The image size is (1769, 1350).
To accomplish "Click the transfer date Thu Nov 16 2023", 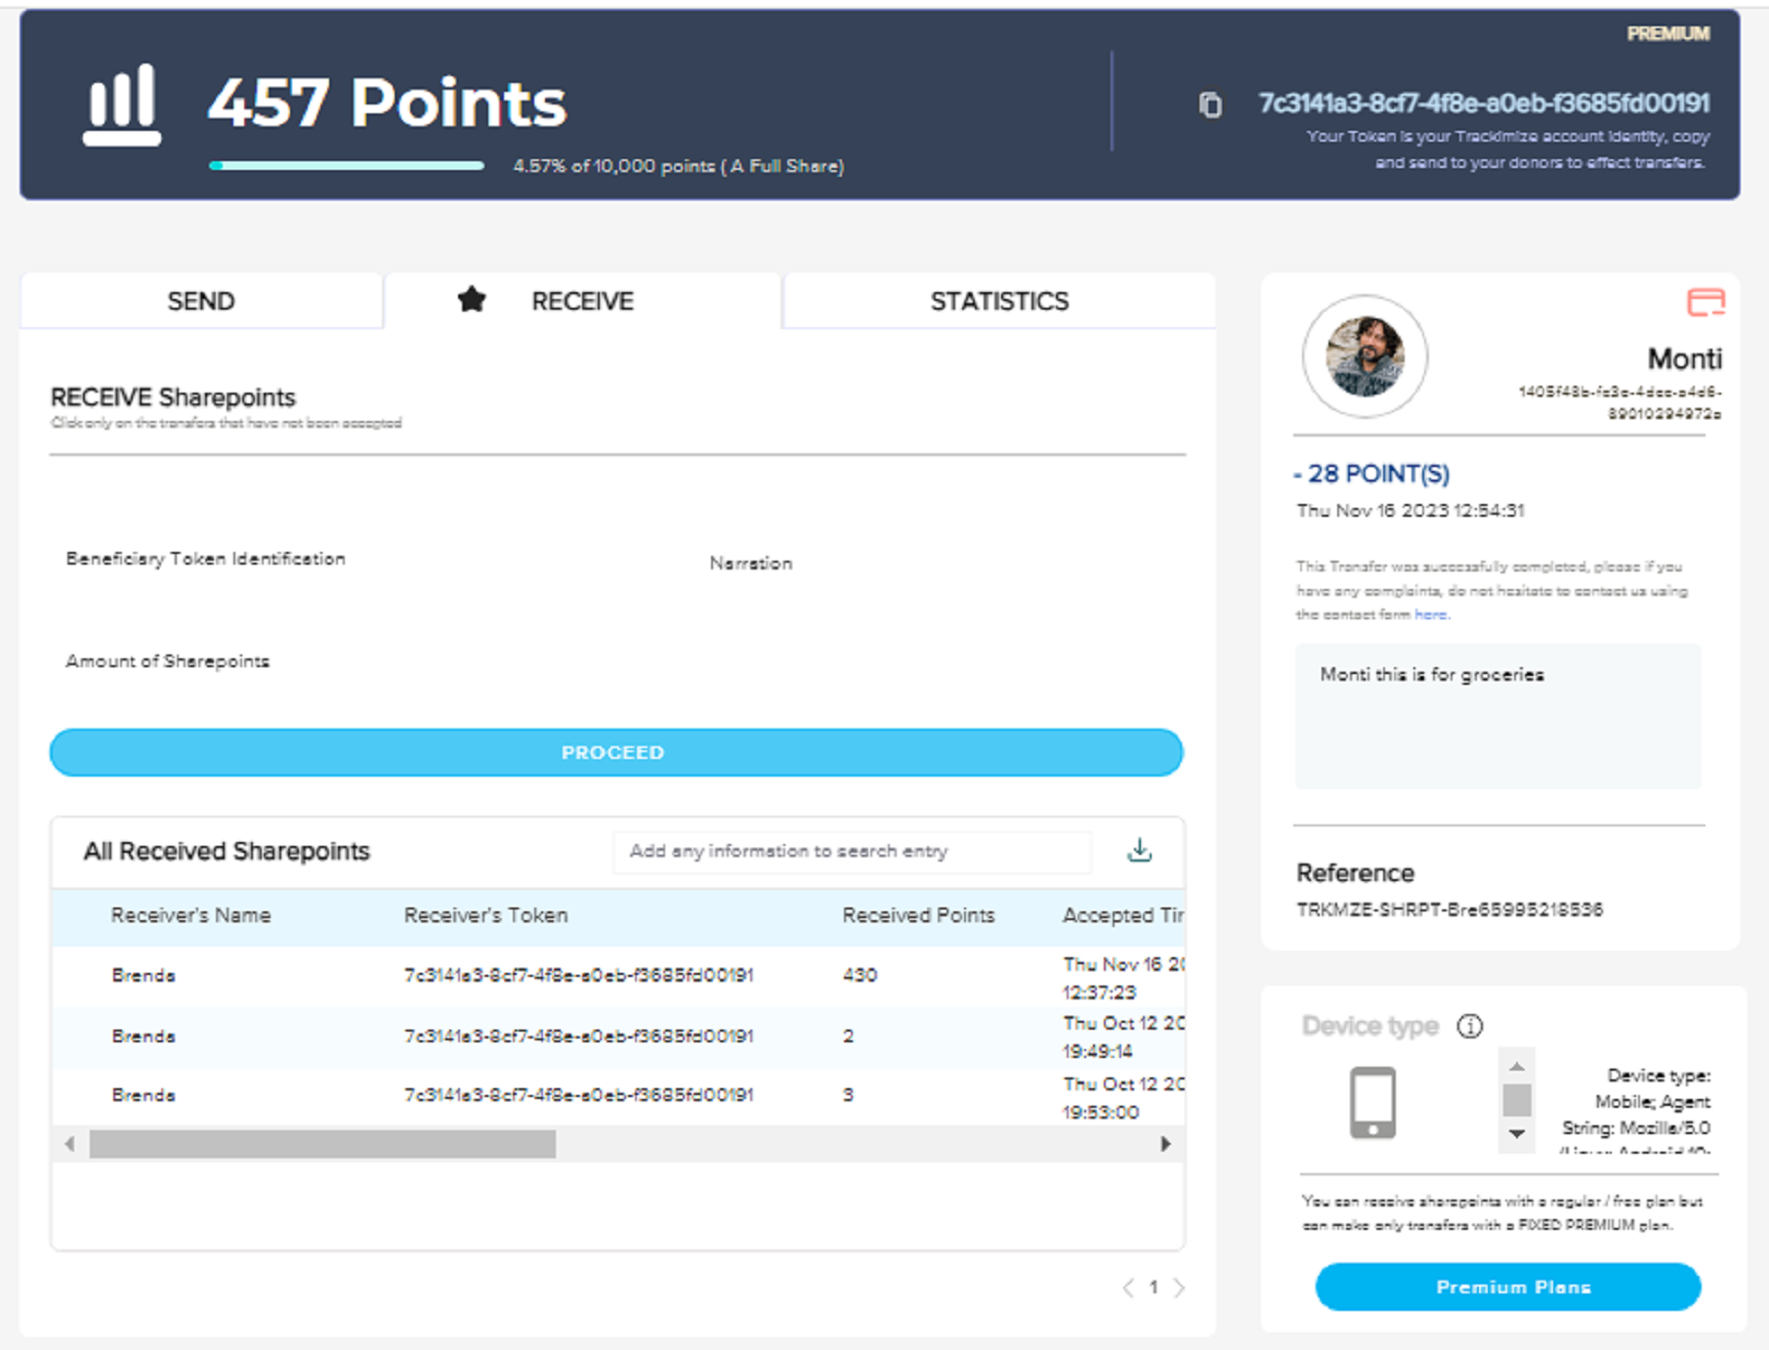I will [1410, 511].
